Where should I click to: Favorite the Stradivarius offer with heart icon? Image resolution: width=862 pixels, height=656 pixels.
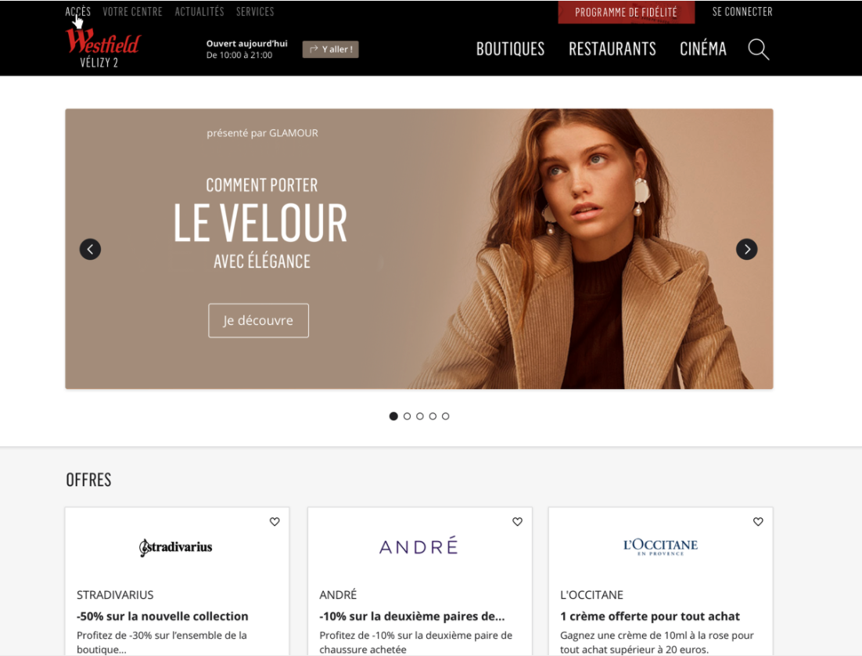275,521
